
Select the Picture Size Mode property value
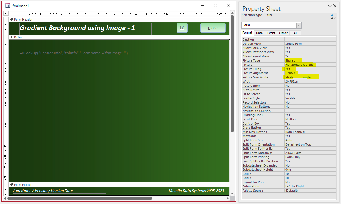310,77
